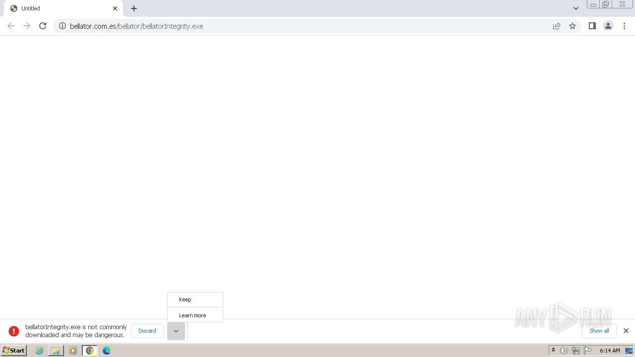Open the Windows Start menu
The width and height of the screenshot is (635, 357).
point(14,351)
